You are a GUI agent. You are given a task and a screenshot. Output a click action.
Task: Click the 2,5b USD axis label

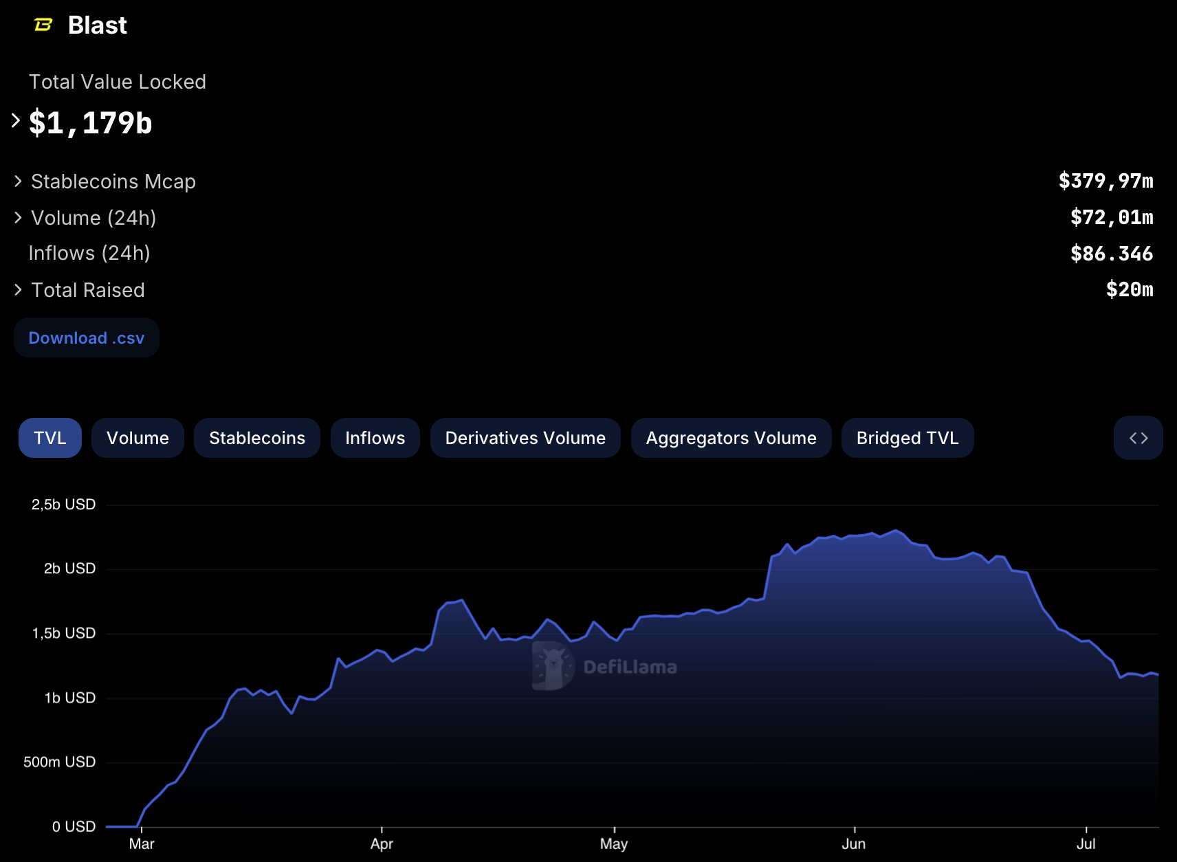(63, 505)
